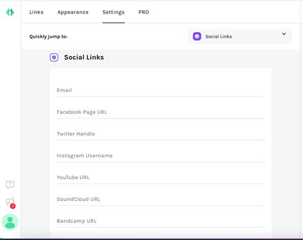The width and height of the screenshot is (303, 240).
Task: Focus the Bandcamp URL field
Action: (160, 221)
